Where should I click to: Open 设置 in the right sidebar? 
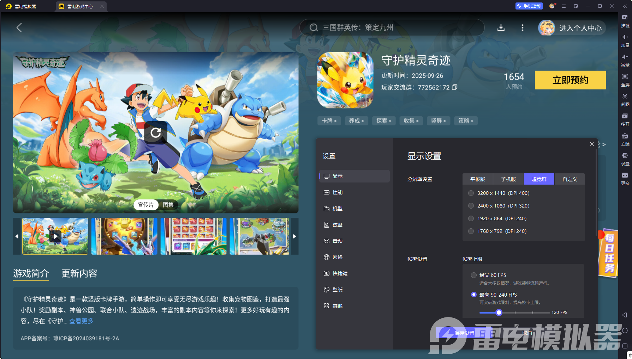point(625,159)
